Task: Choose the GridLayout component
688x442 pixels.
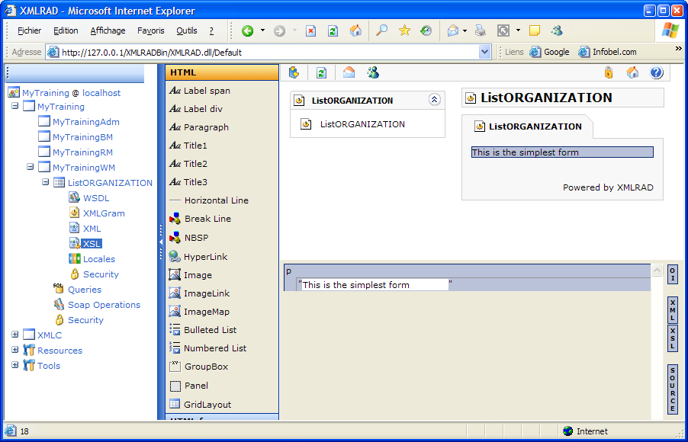Action: click(x=207, y=405)
